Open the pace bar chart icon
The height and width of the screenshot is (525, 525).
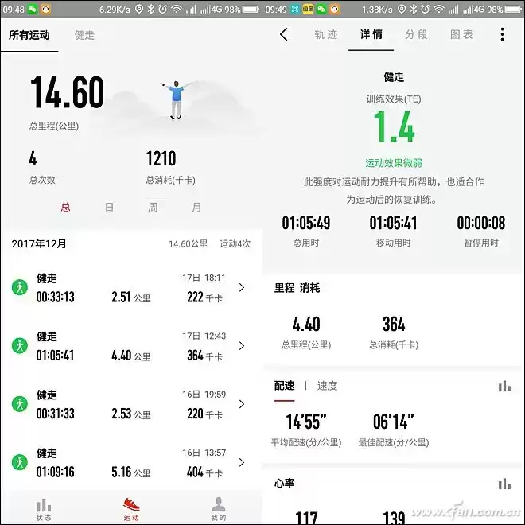(x=504, y=386)
